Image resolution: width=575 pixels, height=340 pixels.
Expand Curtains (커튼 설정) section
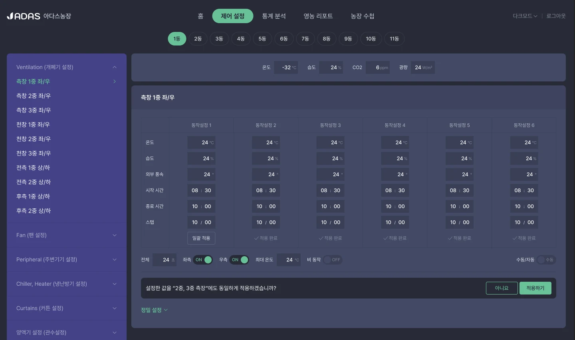click(x=67, y=308)
